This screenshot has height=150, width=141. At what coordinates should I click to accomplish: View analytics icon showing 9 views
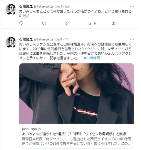click(x=92, y=23)
